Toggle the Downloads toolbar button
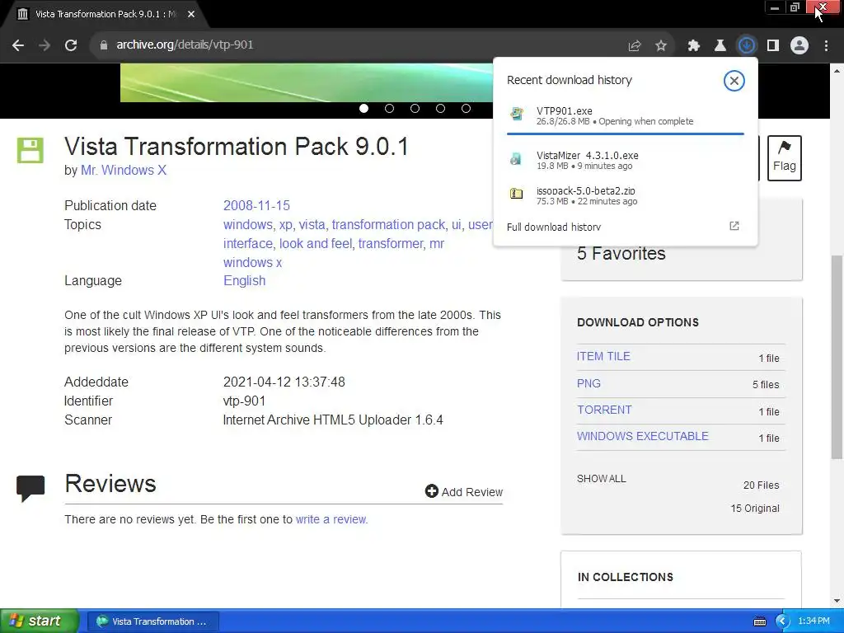844x633 pixels. [x=747, y=46]
